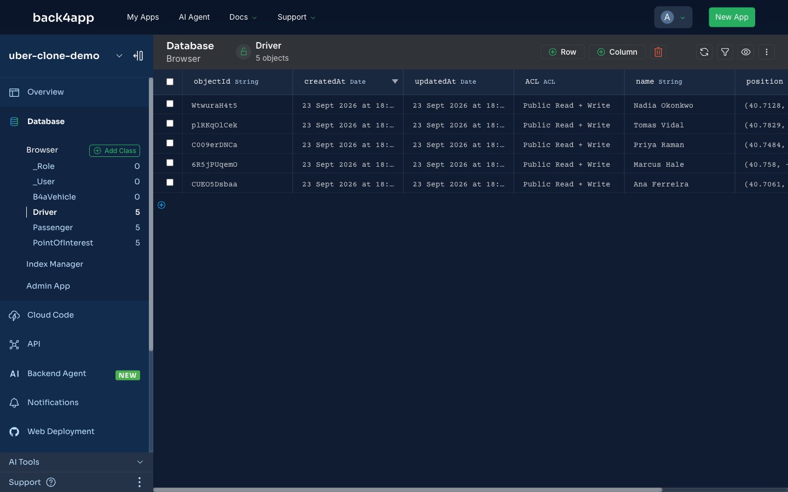788x492 pixels.
Task: Expand the uber-clone-demo app dropdown
Action: [x=119, y=56]
